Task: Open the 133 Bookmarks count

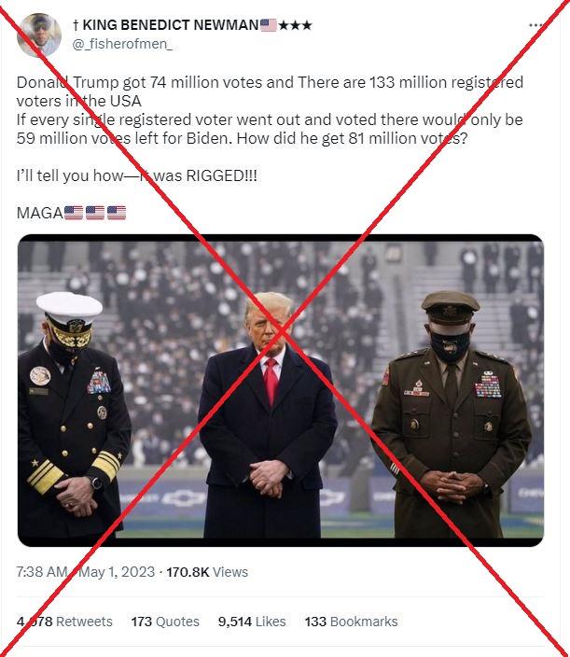Action: pyautogui.click(x=351, y=622)
